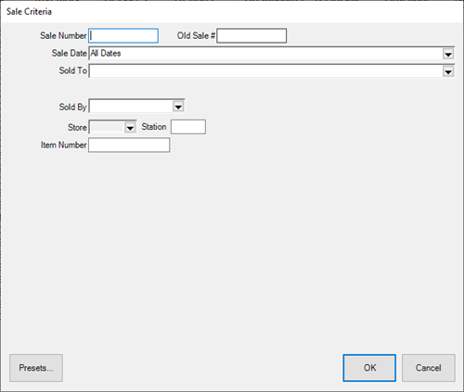464x392 pixels.
Task: Click the Station label text
Action: pyautogui.click(x=154, y=127)
